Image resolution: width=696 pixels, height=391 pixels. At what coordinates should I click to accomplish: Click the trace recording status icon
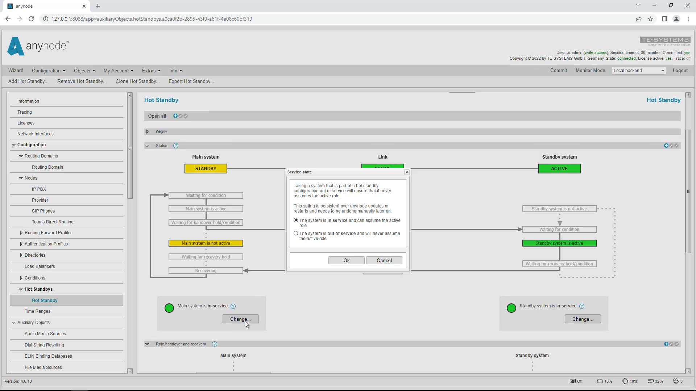point(573,381)
